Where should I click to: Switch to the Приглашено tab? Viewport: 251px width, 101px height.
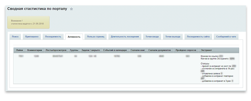32,37
